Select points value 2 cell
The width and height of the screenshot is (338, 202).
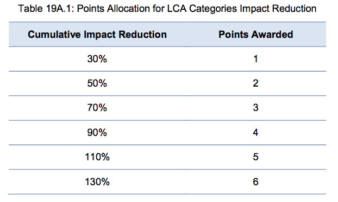255,83
